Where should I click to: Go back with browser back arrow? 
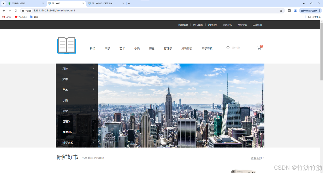tap(4, 11)
